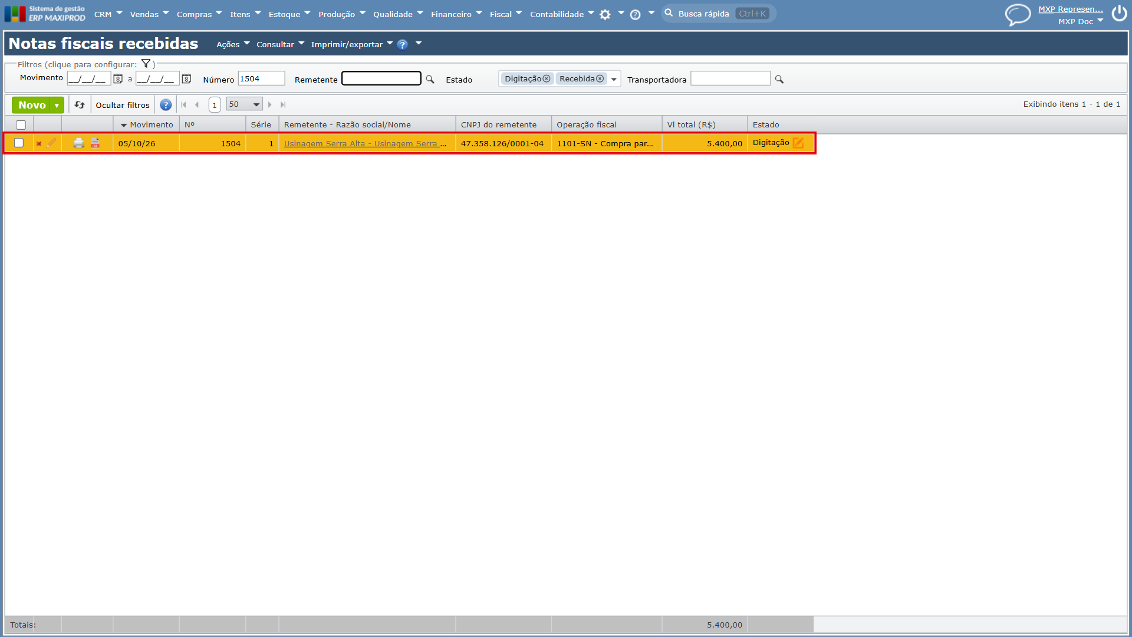Click the ERP MAXIPROD logo
This screenshot has height=637, width=1132.
[x=45, y=14]
